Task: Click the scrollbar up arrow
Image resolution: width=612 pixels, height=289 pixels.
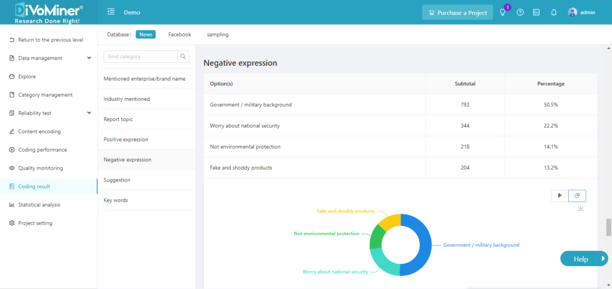Action: coord(608,48)
